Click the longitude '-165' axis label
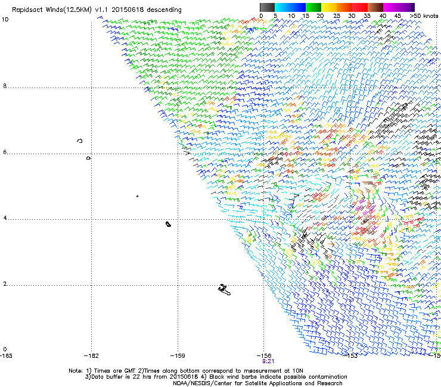441x387 pixels. click(x=6, y=356)
